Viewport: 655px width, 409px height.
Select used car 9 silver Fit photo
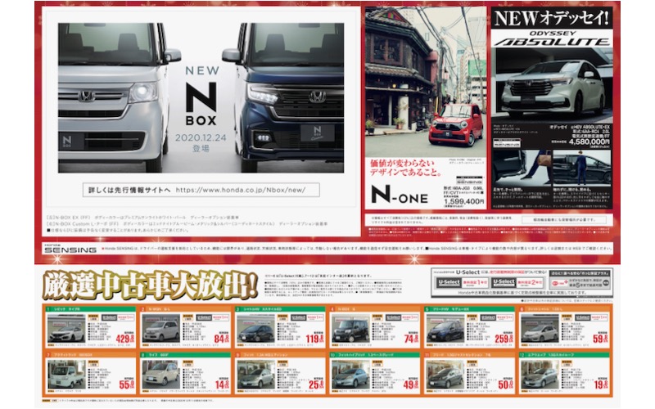(255, 375)
